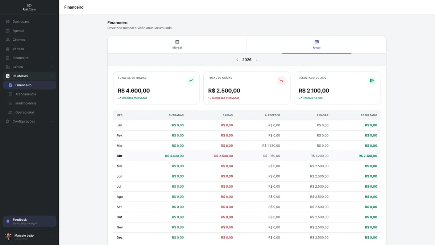This screenshot has width=435, height=245.
Task: Click the red trending-down icon in Total de Saídas
Action: click(281, 81)
